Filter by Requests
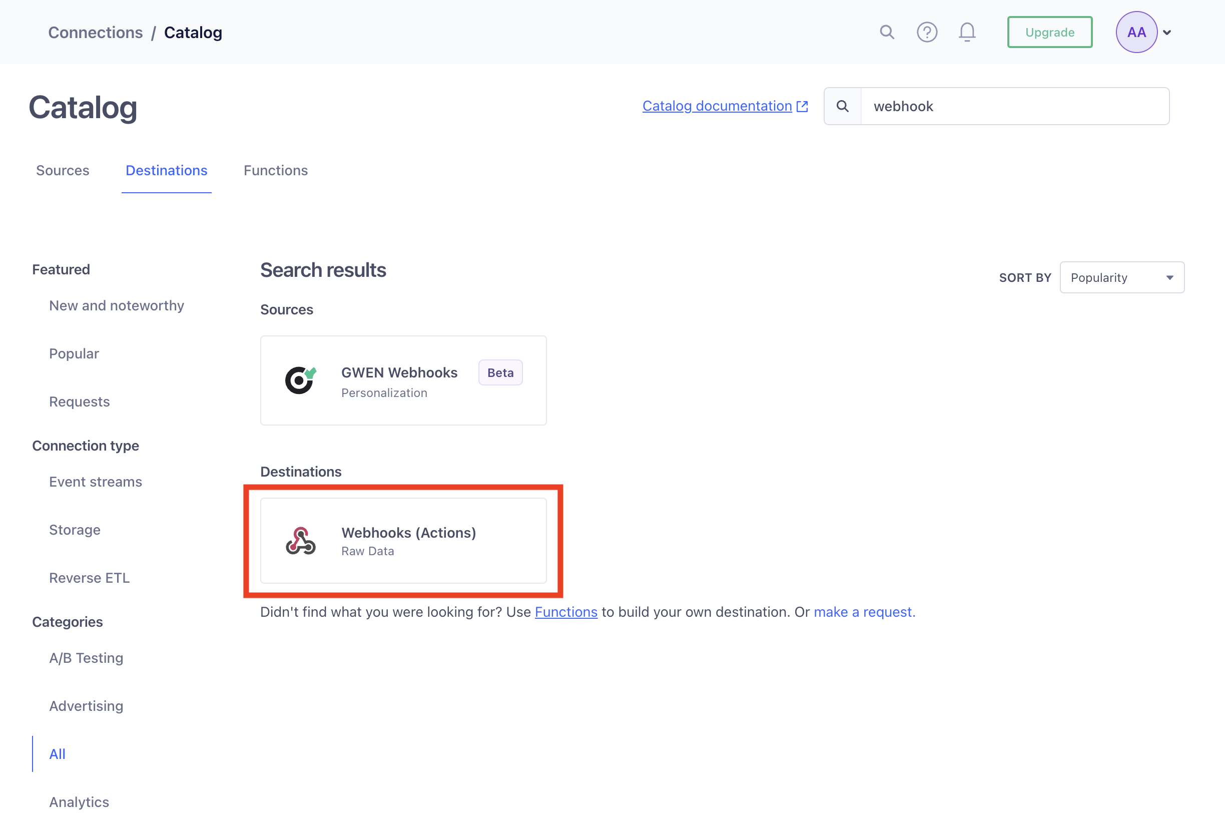The width and height of the screenshot is (1225, 814). [x=80, y=401]
